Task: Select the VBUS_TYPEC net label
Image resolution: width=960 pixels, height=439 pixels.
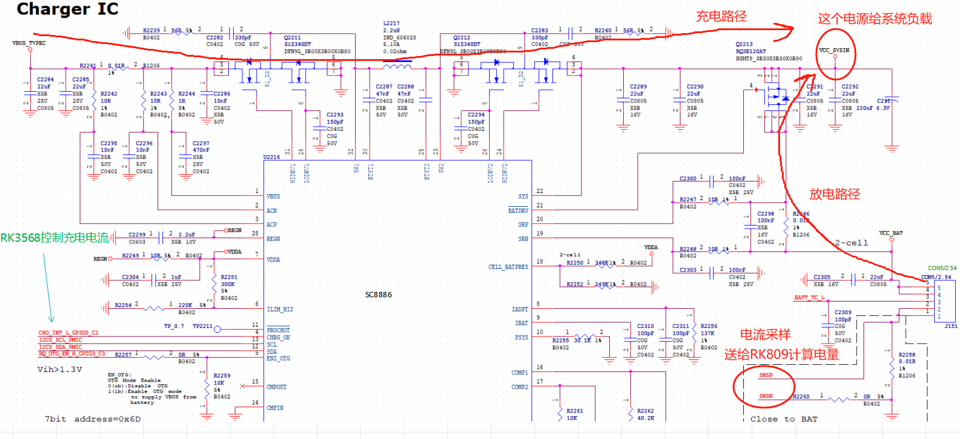Action: (x=29, y=43)
